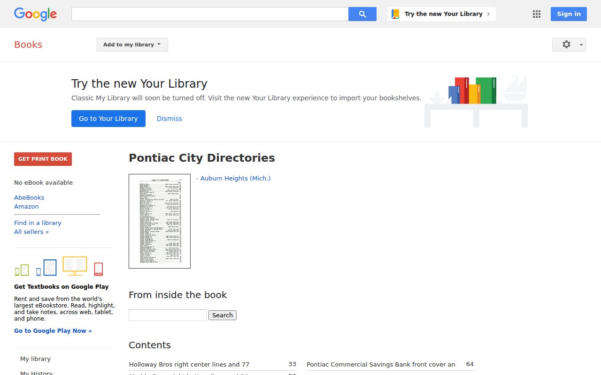Open Find in a library
The image size is (601, 375).
point(38,223)
